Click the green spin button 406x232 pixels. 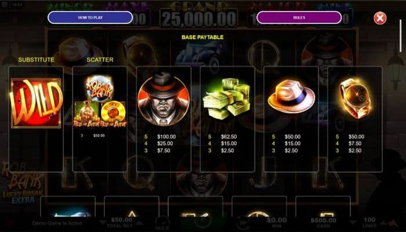tap(203, 223)
